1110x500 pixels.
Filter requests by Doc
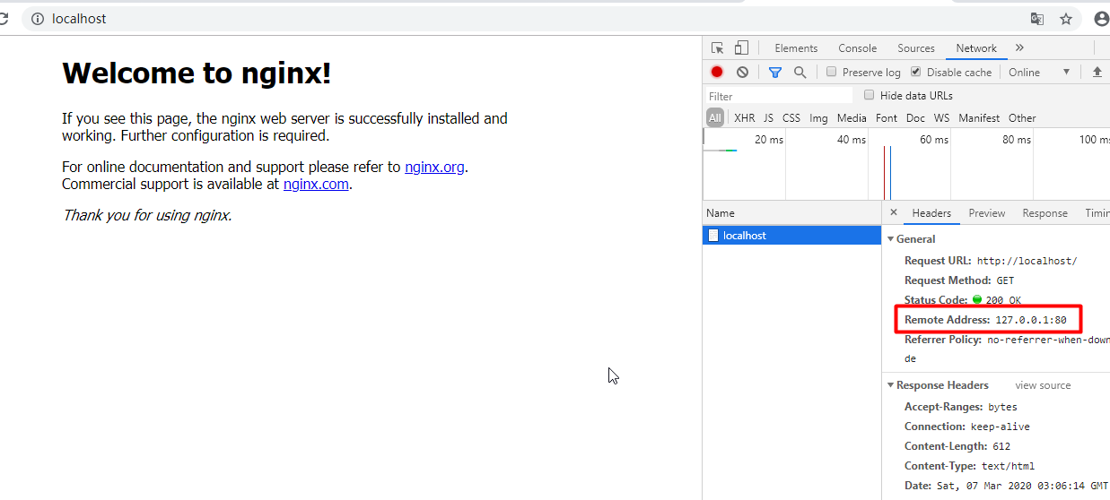tap(915, 117)
